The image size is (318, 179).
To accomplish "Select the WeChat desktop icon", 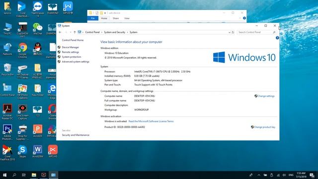I will point(38,28).
